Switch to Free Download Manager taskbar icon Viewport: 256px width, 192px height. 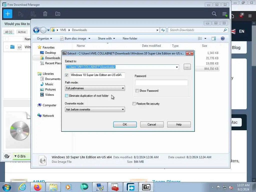(130, 187)
